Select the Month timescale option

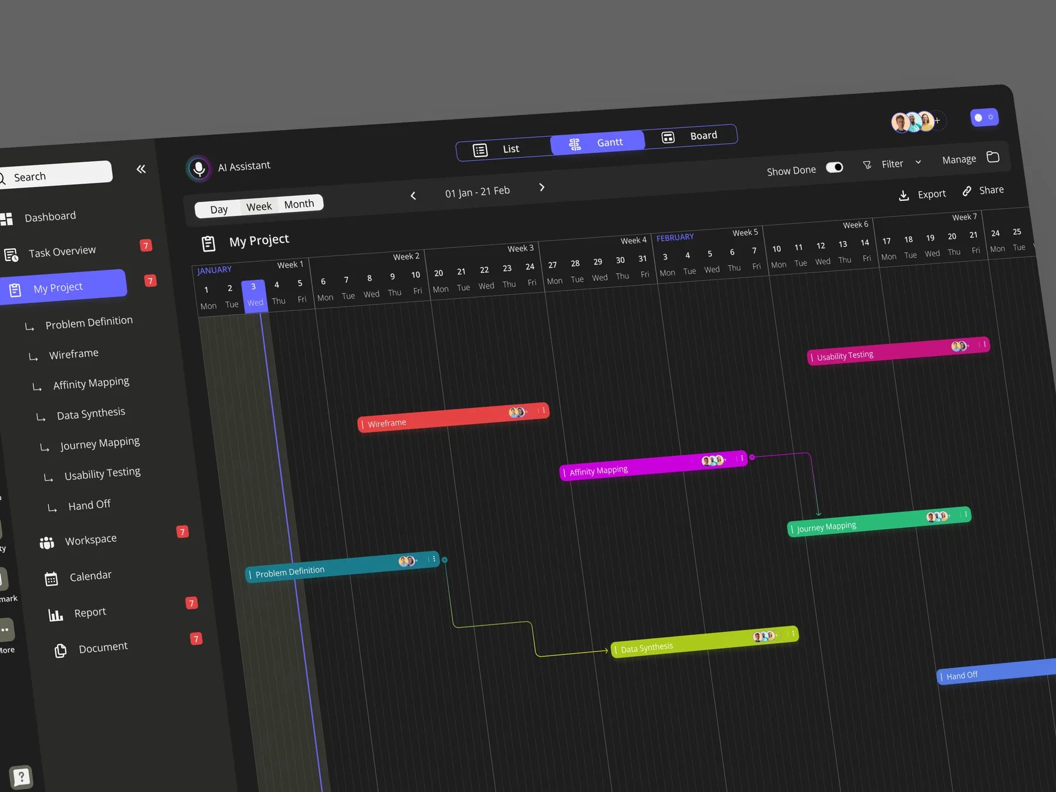pos(299,204)
